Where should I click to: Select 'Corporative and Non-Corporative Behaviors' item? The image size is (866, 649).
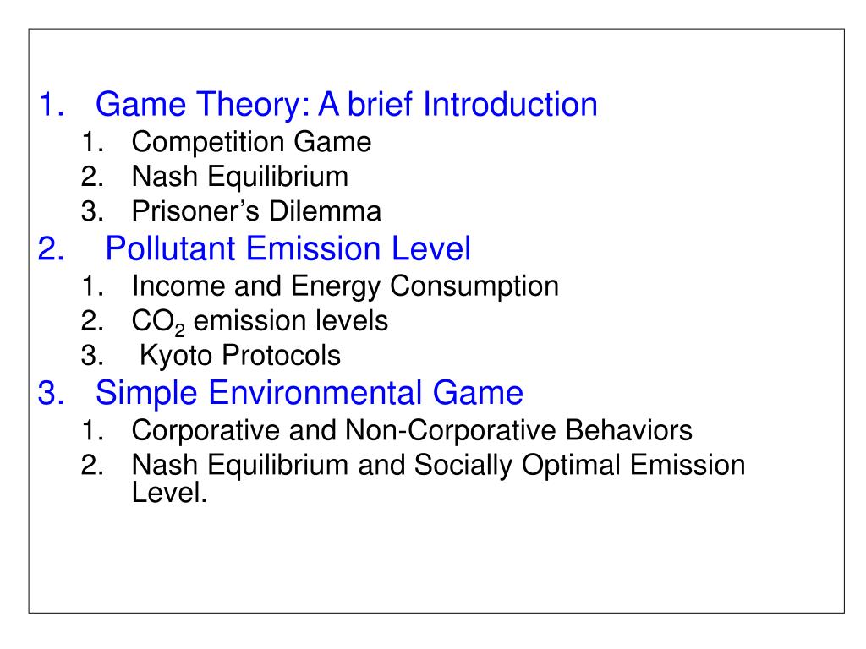coord(412,430)
